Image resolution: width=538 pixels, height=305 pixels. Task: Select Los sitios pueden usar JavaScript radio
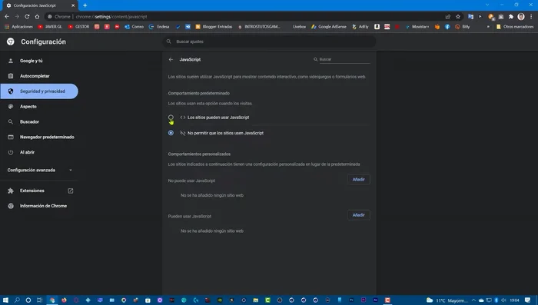(171, 118)
